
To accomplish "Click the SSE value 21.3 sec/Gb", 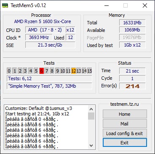I will (50, 45).
